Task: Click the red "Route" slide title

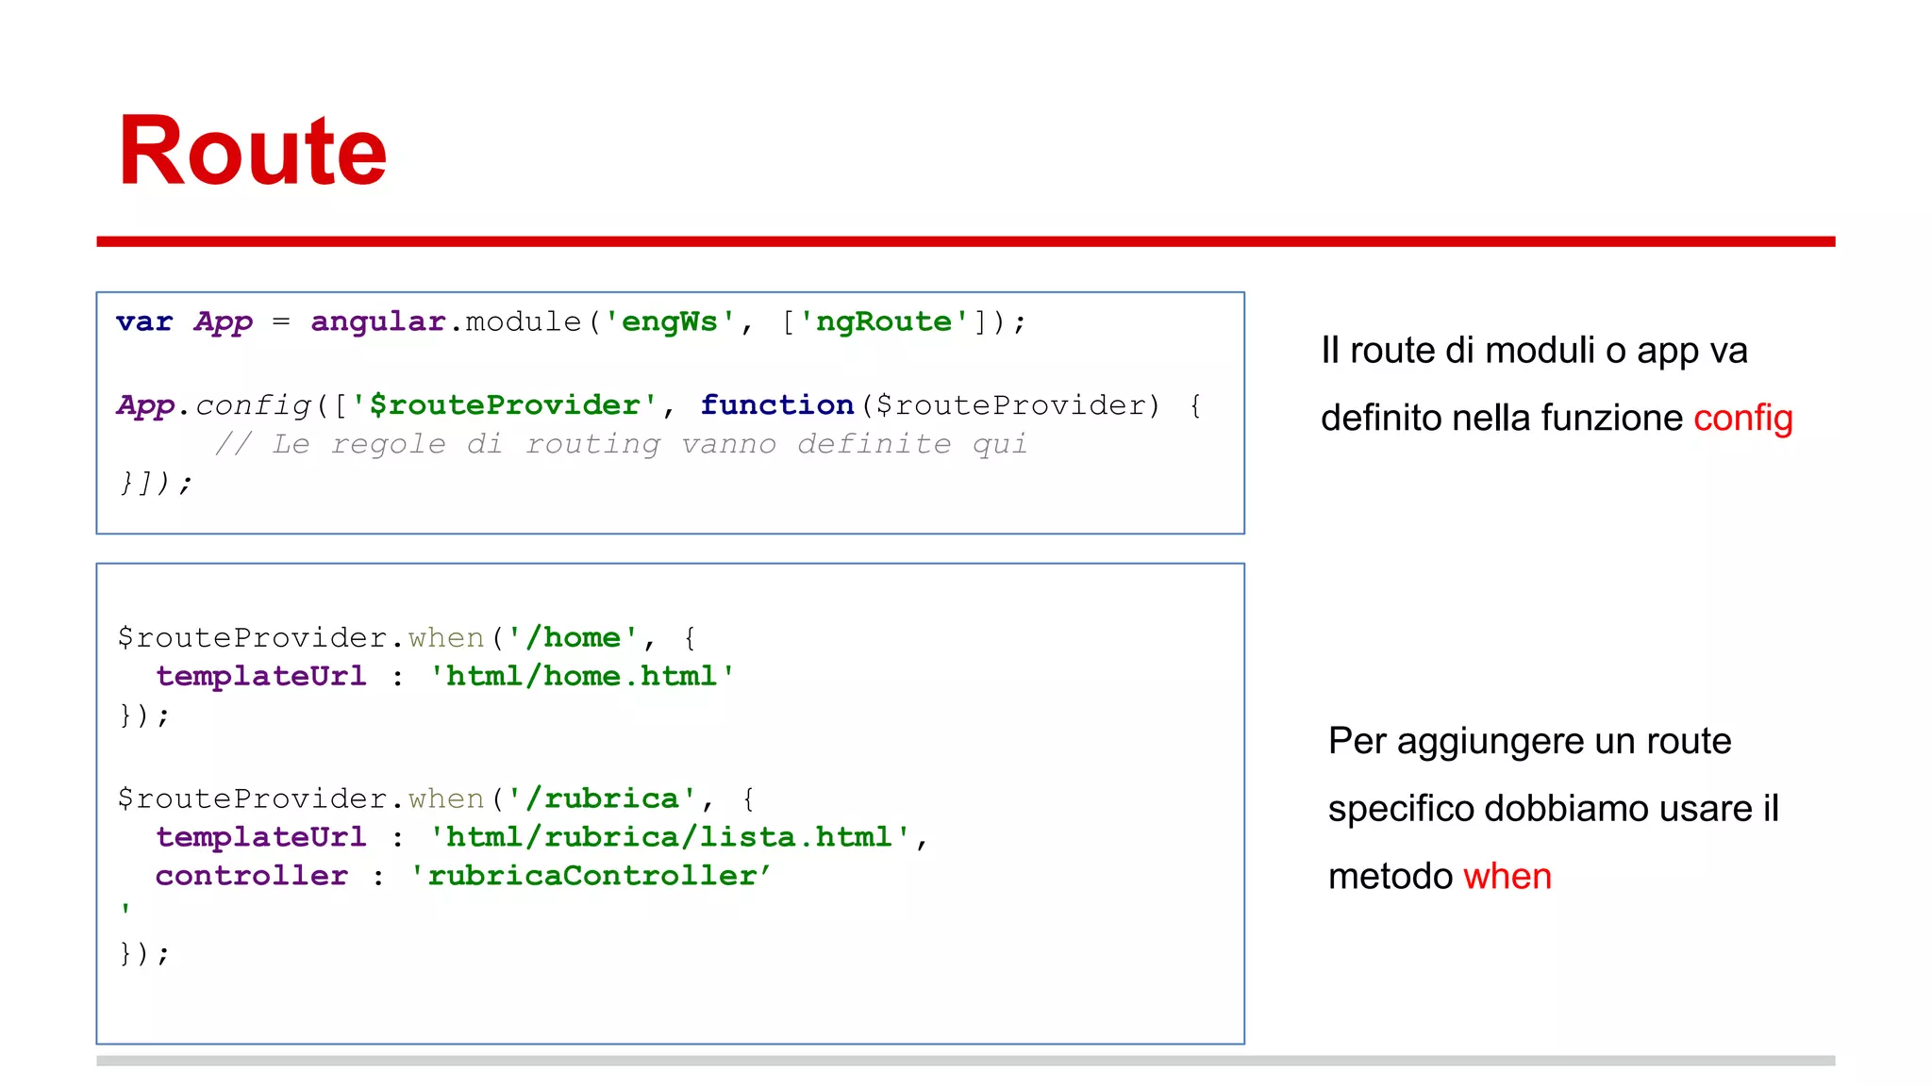Action: (252, 151)
